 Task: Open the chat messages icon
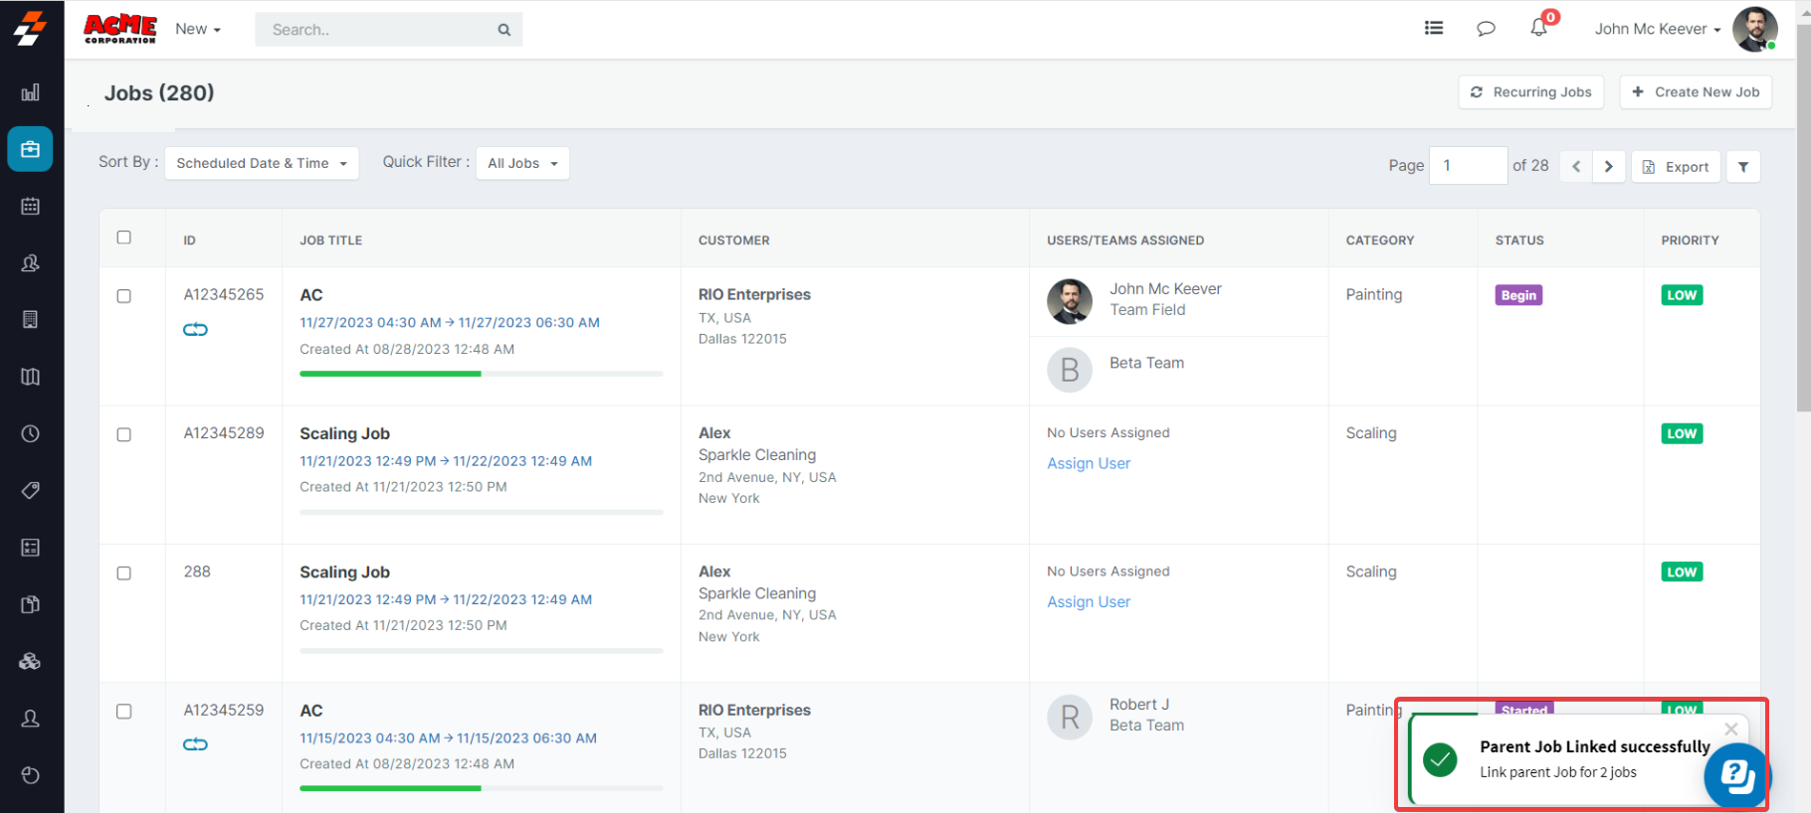coord(1486,29)
